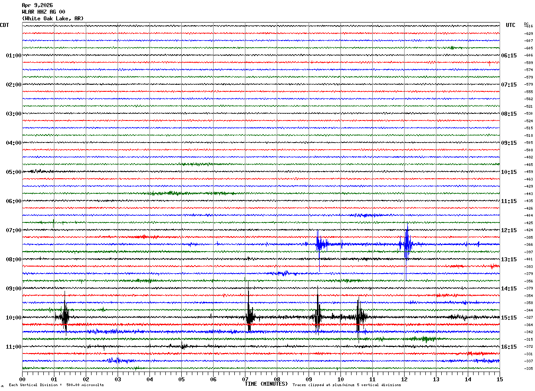The image size is (535, 391).
Task: Click the DC offset value -327
Action: click(528, 317)
